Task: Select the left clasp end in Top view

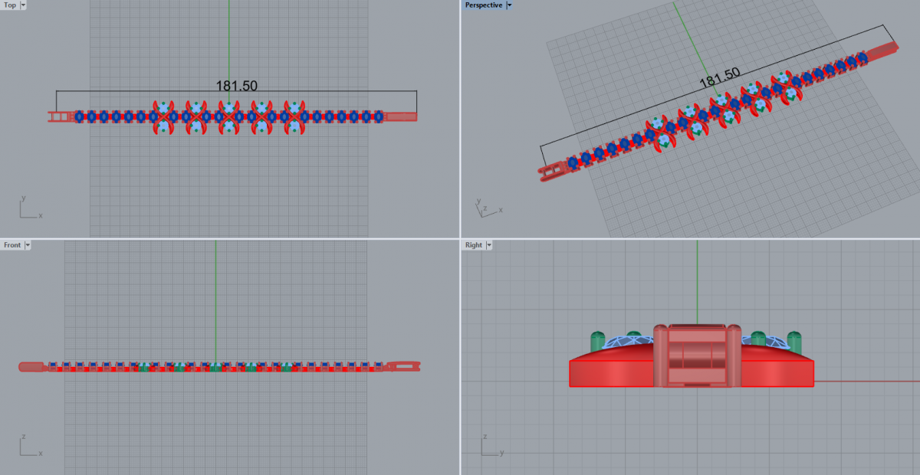Action: tap(60, 116)
